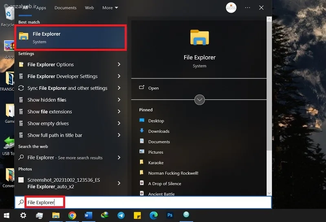The image size is (326, 222).
Task: Open Telegram from the taskbar
Action: (121, 215)
